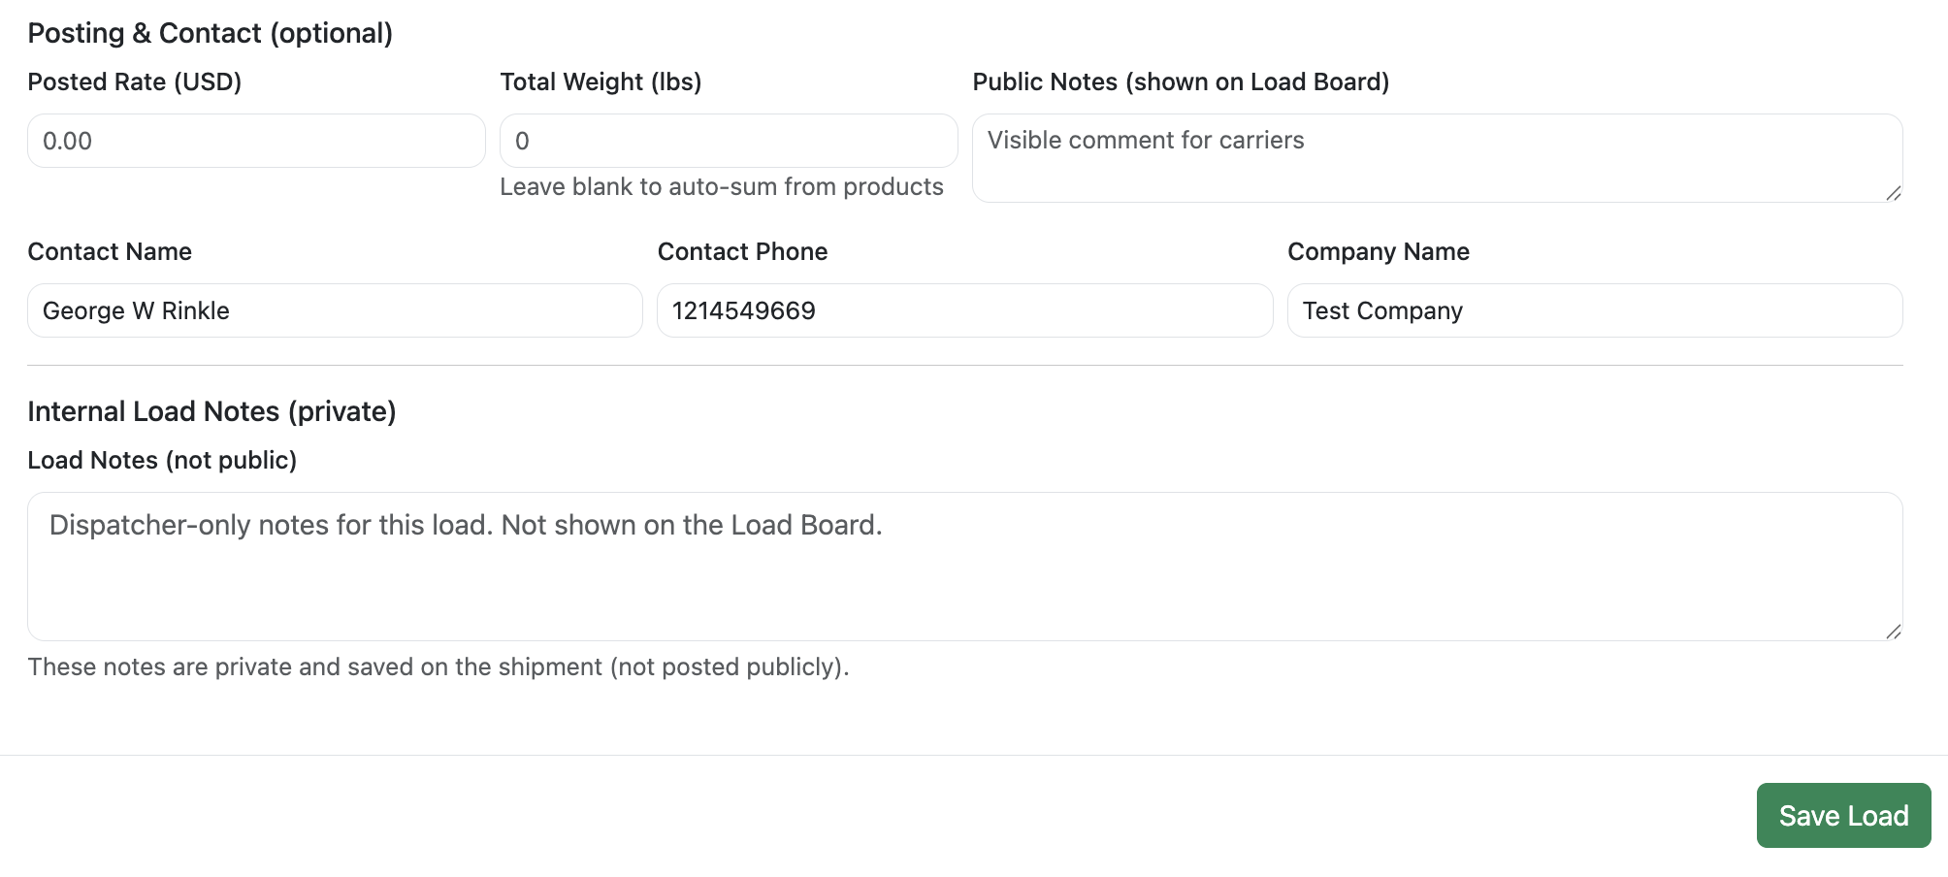Select the text George W Rinkle
Screen dimensions: 1948x877
tap(136, 310)
